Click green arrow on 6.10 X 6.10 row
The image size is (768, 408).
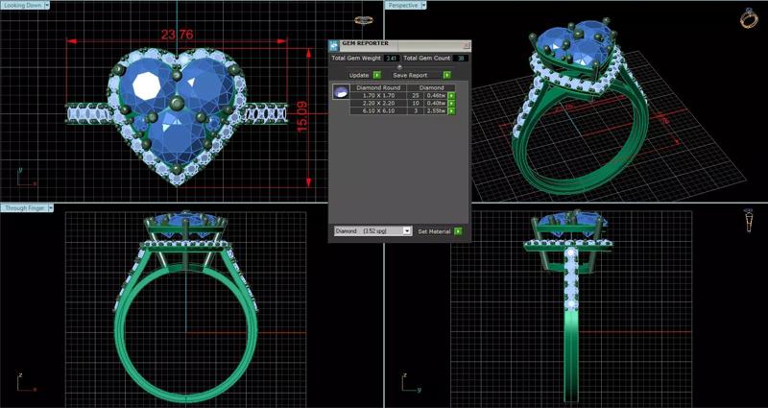pos(451,111)
